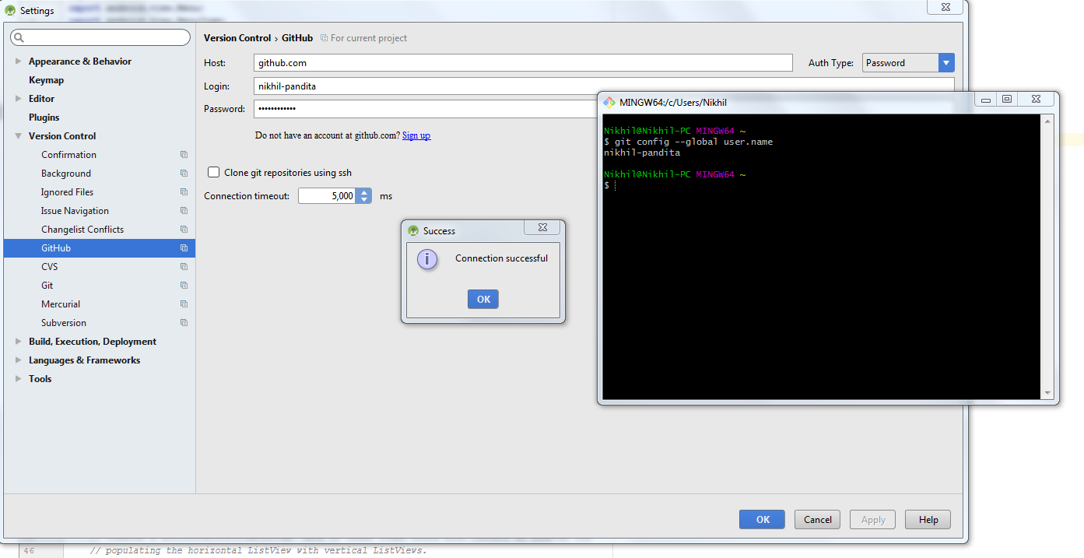Screen dimensions: 1084x558
Task: Expand Languages & Frameworks section
Action: point(19,360)
